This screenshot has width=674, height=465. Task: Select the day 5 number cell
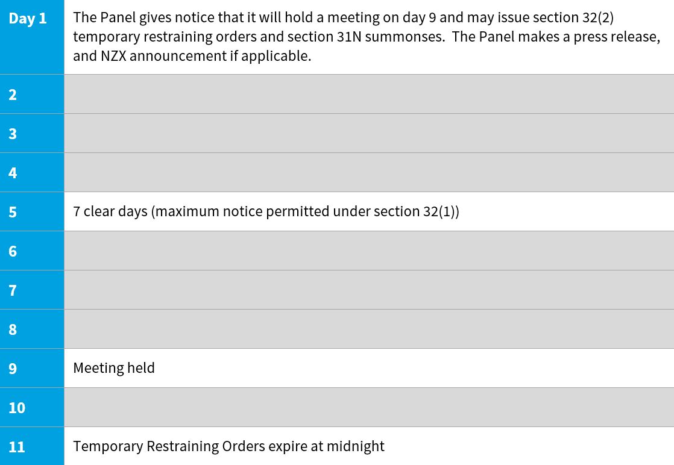tap(31, 212)
